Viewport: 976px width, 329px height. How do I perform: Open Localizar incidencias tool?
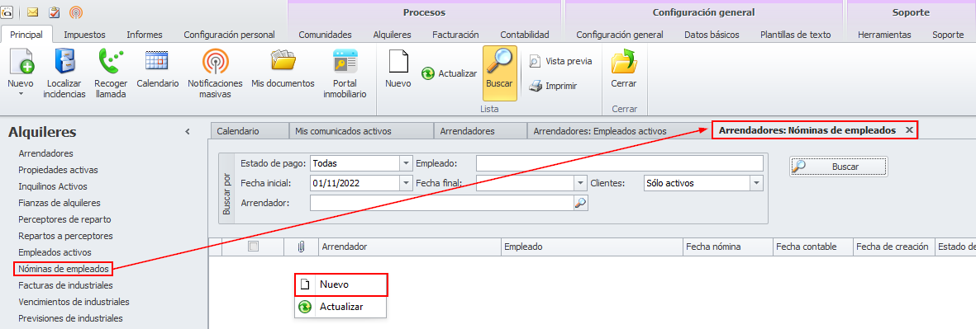[x=64, y=73]
